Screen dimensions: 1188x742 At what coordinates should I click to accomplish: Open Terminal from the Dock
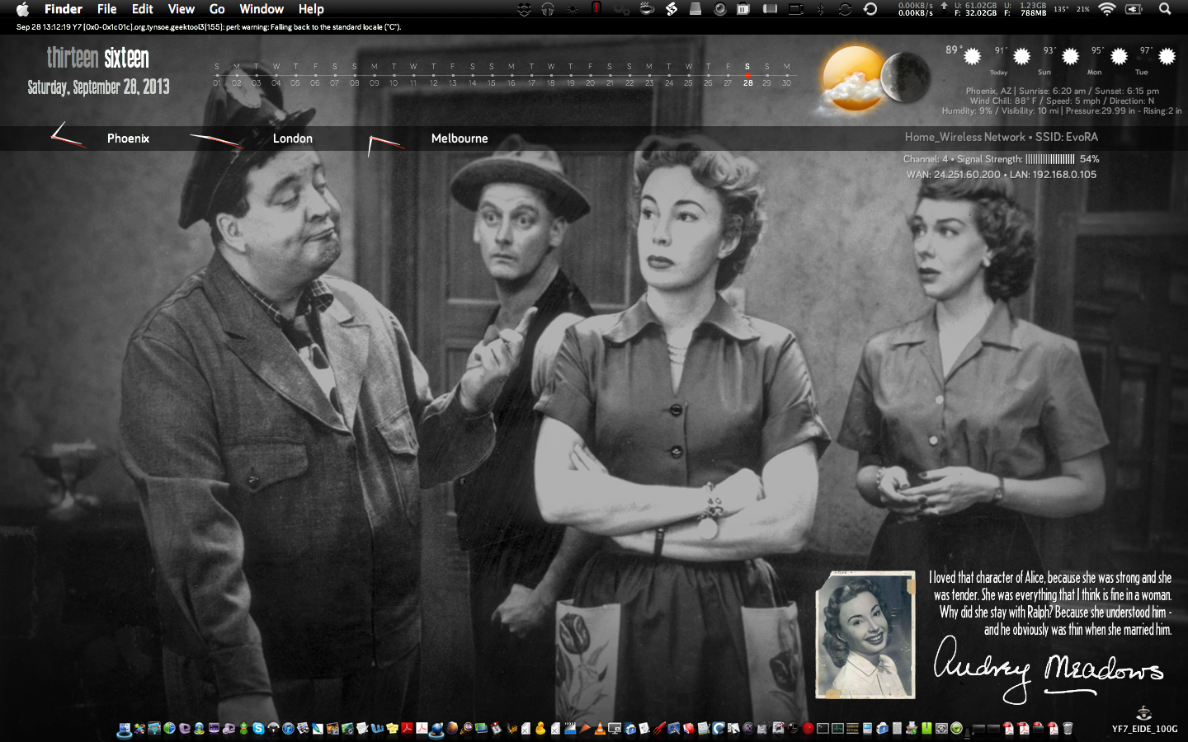tap(823, 728)
